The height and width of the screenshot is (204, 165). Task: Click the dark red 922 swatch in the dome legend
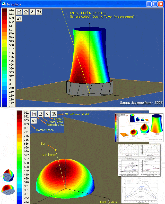(x=20, y=113)
